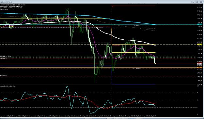Image resolution: width=204 pixels, height=119 pixels.
Task: Select the chart shift triangle marker at top
Action: [157, 4]
